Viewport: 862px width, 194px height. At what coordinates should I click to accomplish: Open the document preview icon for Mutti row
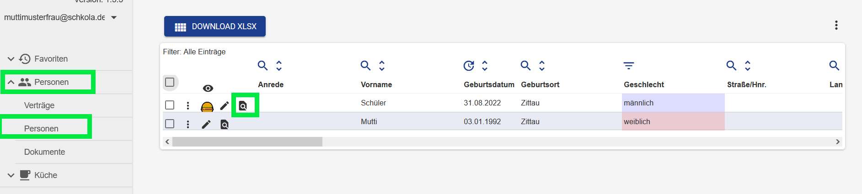coord(225,124)
